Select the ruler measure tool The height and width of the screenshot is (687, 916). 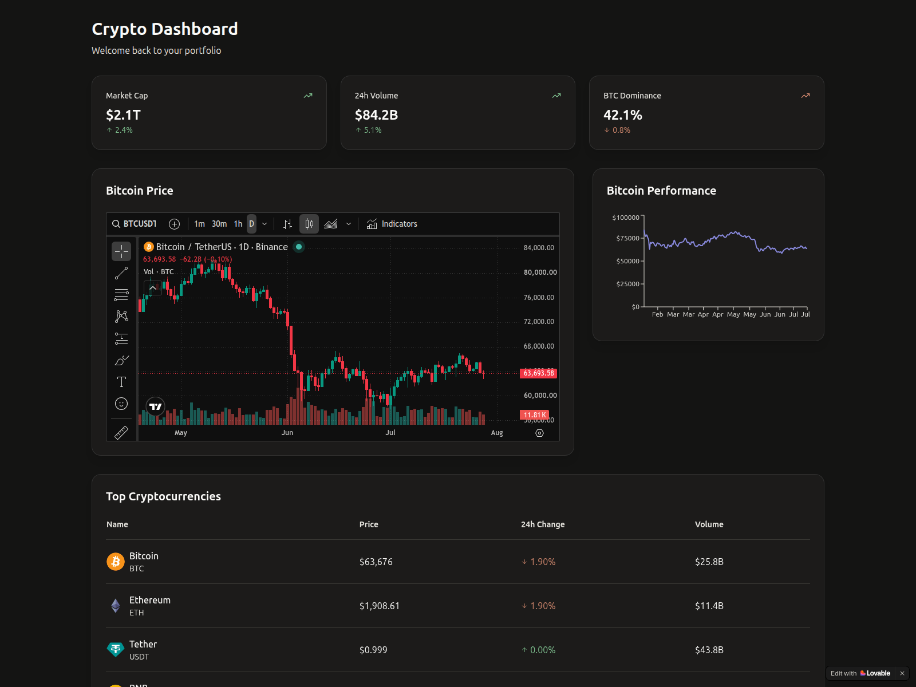pos(121,433)
